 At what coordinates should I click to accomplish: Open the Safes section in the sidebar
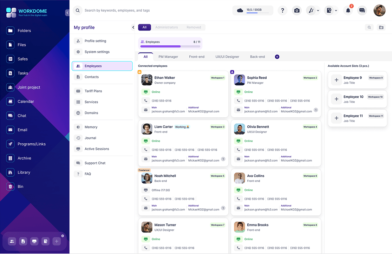tap(22, 59)
